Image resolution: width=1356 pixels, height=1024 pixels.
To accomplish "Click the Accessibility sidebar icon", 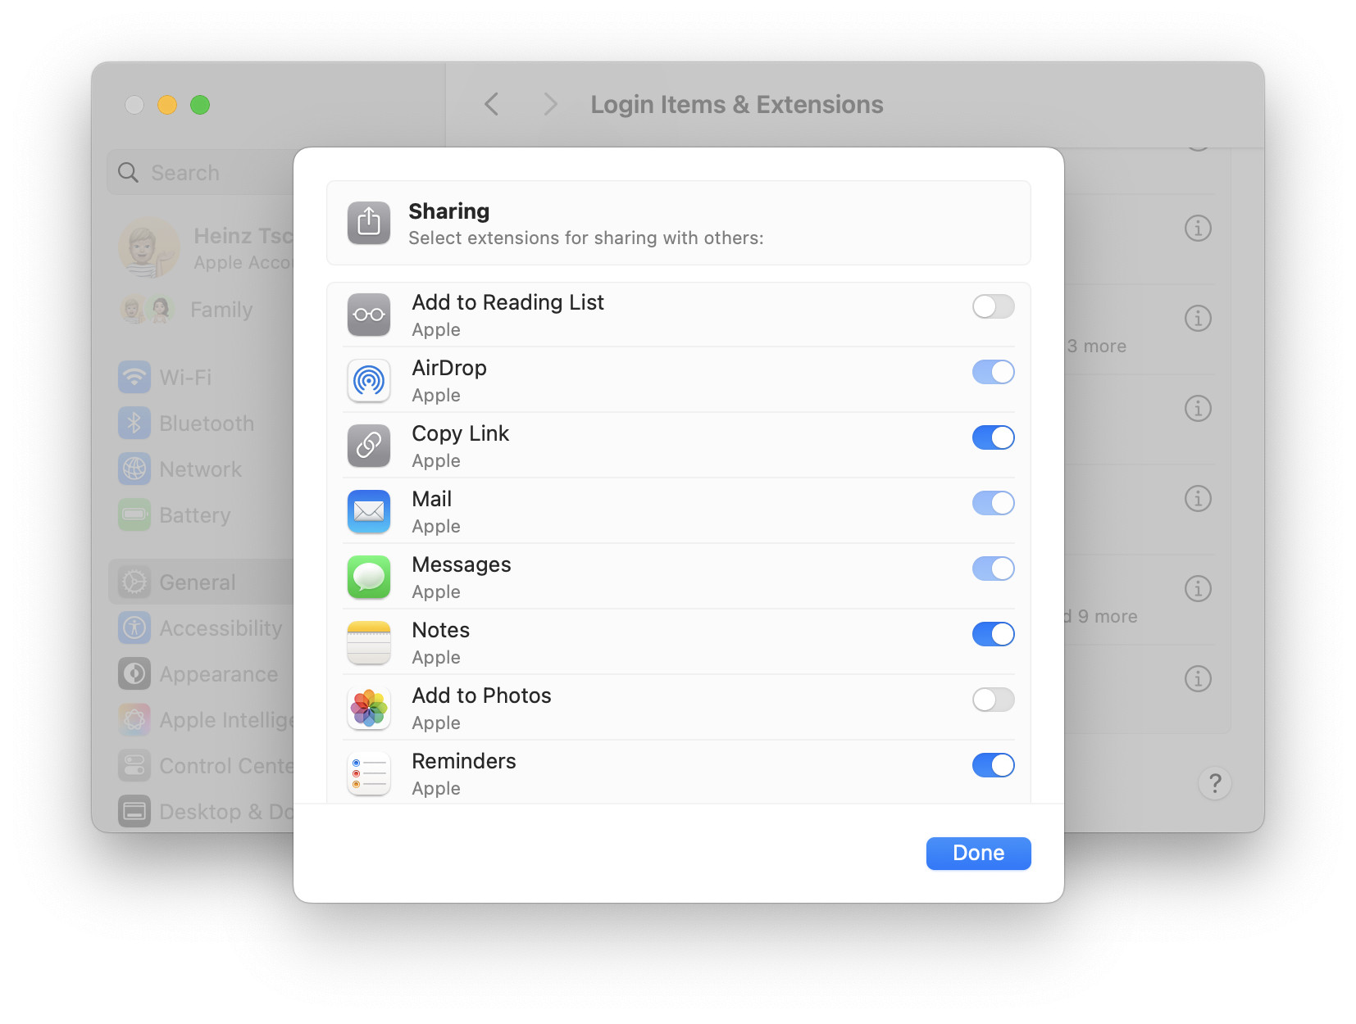I will pyautogui.click(x=134, y=628).
